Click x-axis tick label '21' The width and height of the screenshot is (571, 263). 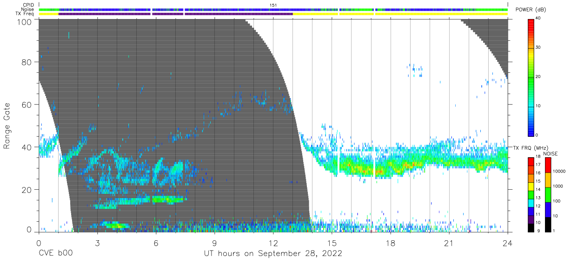coord(449,244)
